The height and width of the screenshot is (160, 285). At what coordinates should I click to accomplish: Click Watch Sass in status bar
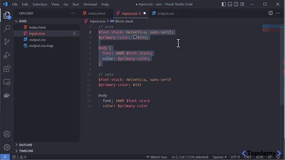point(157,157)
